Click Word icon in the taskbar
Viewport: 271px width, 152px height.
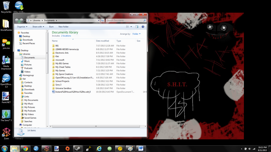pyautogui.click(x=141, y=149)
